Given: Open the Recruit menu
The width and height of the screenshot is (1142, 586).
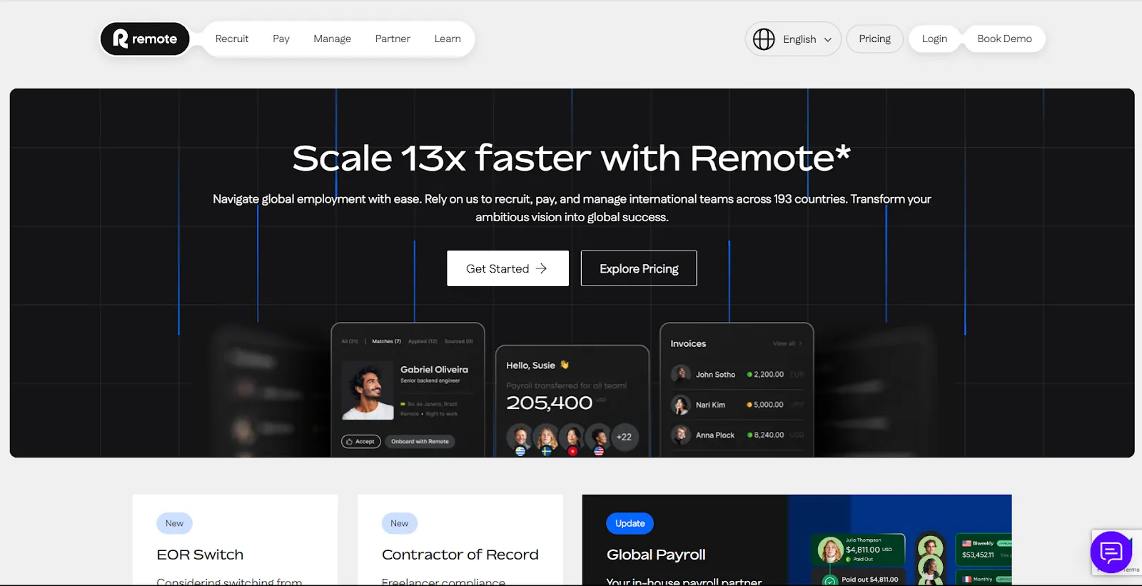Looking at the screenshot, I should pos(232,39).
